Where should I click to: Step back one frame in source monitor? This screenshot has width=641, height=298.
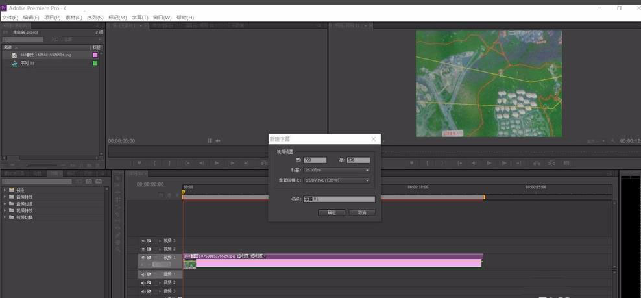(202, 163)
